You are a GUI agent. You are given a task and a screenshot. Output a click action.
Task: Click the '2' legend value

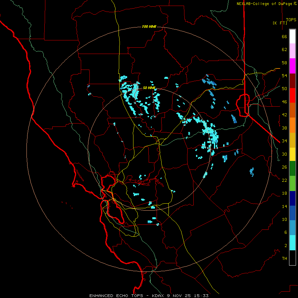[x=286, y=246]
